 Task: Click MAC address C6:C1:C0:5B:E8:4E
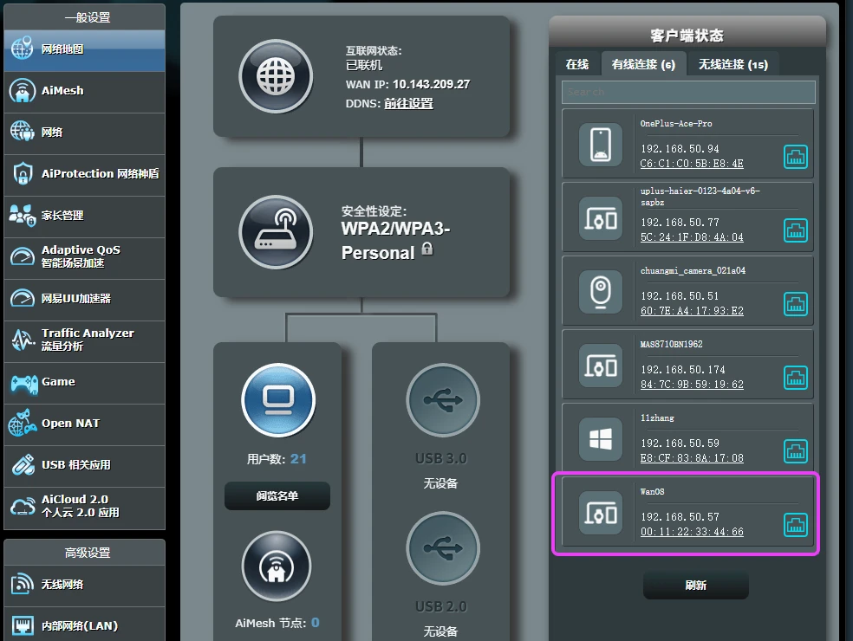click(x=692, y=164)
